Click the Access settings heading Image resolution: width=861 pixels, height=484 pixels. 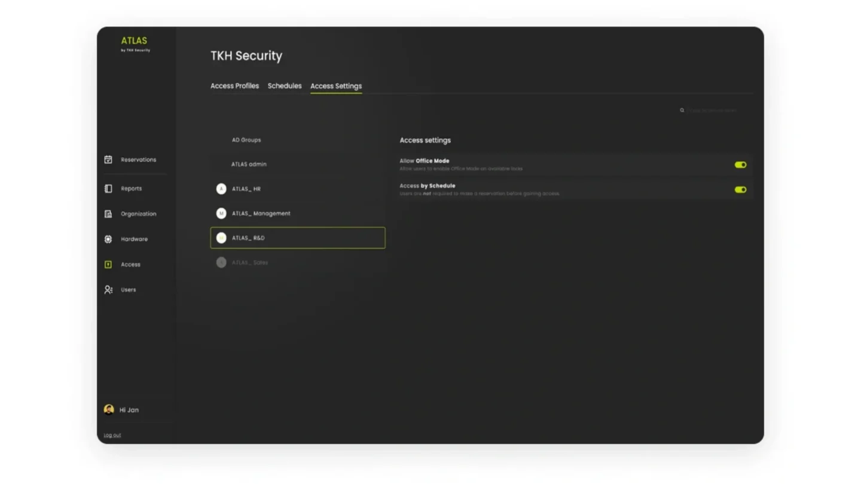425,140
